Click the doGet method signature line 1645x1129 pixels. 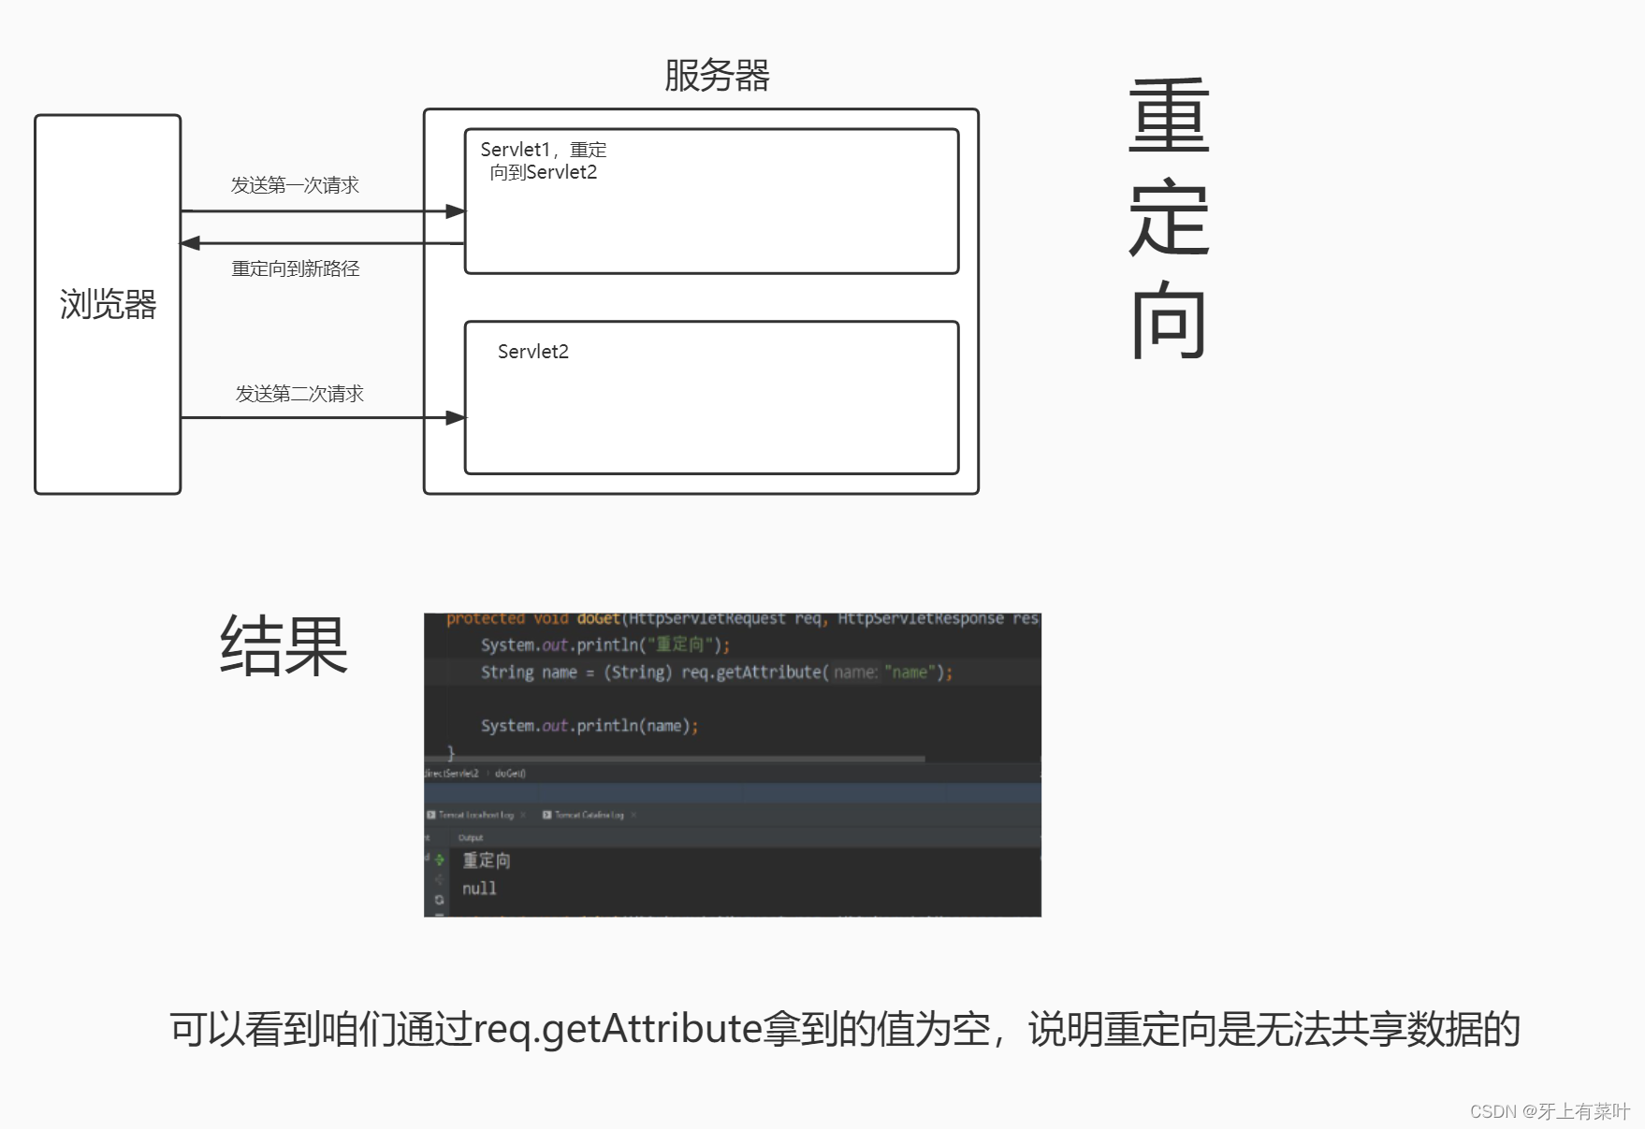742,619
